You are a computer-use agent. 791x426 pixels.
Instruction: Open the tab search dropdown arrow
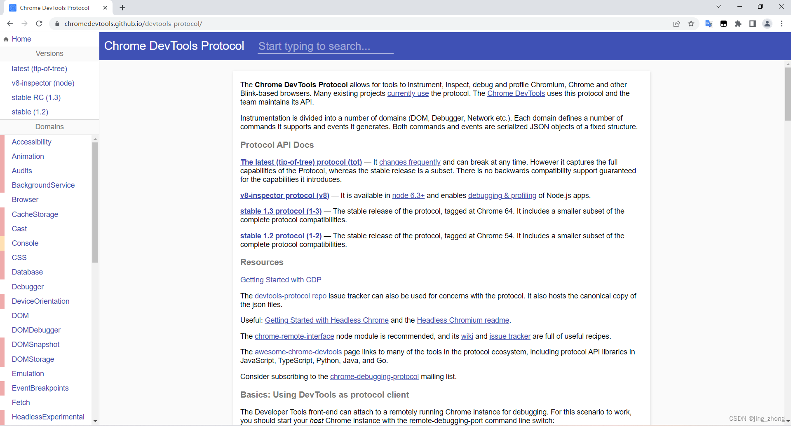(x=718, y=7)
